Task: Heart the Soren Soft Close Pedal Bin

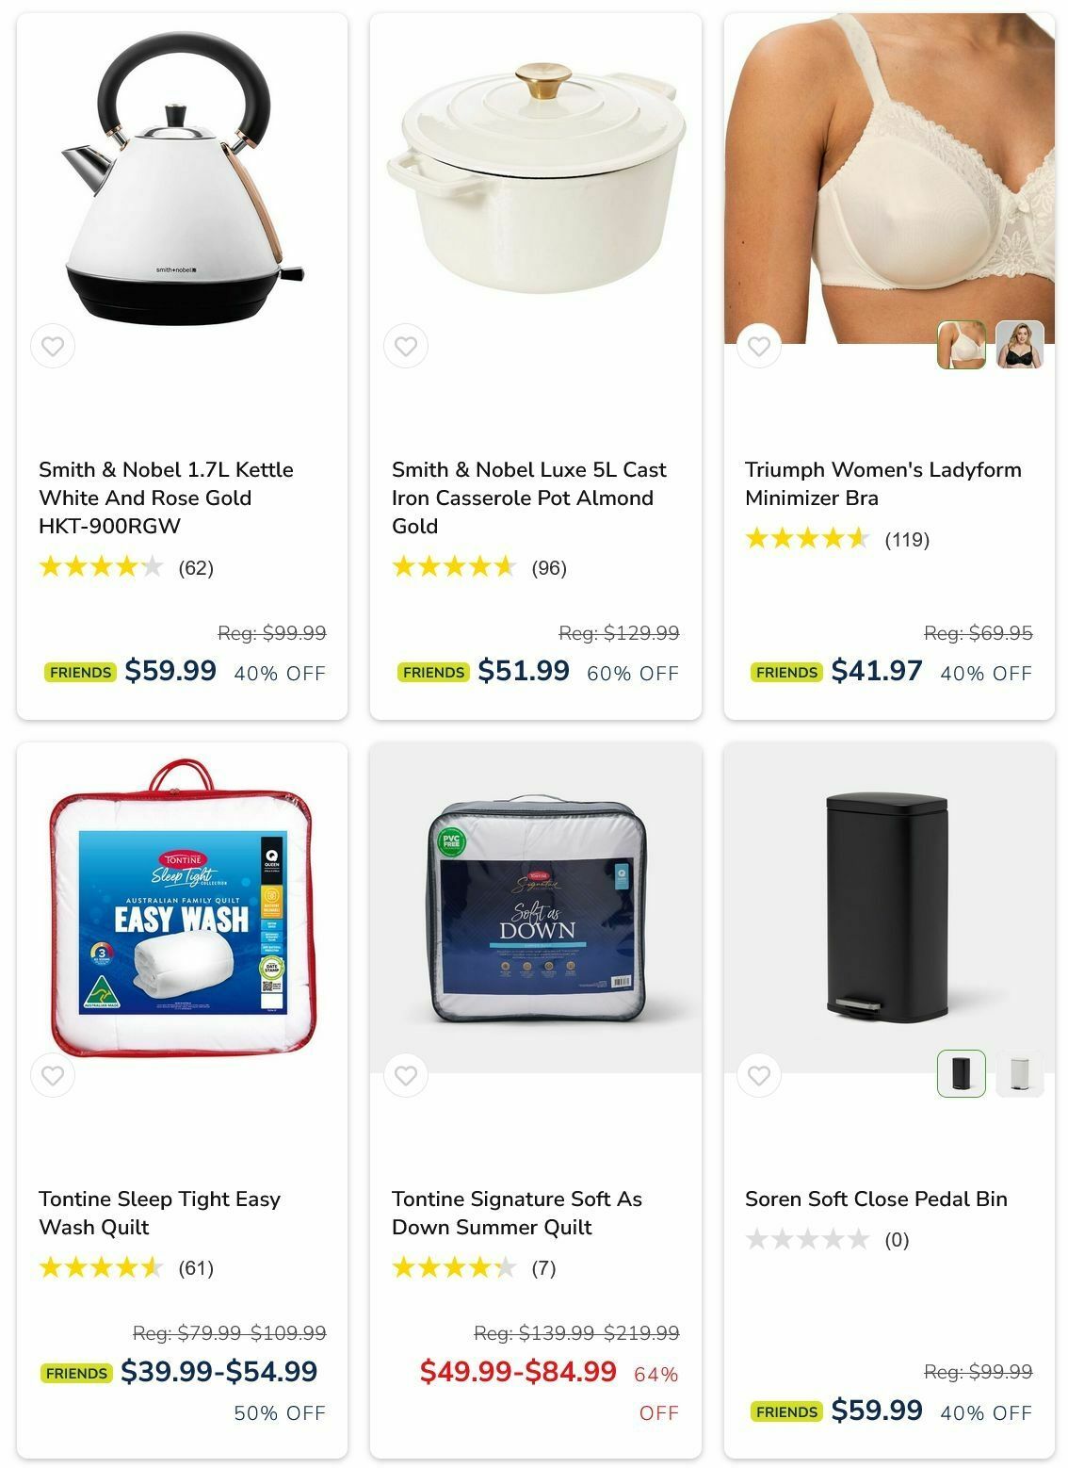Action: (x=759, y=1075)
